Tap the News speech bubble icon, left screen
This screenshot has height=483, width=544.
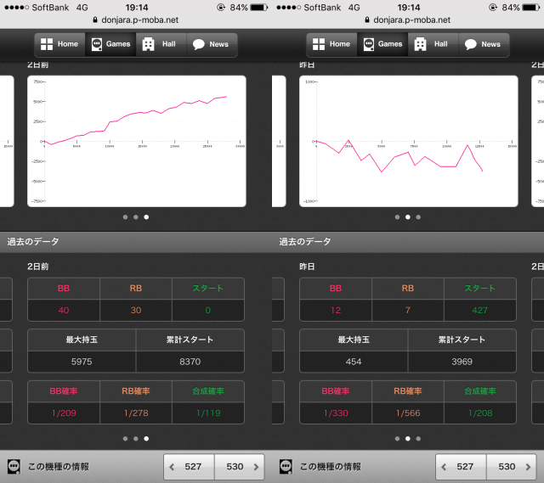(x=198, y=44)
